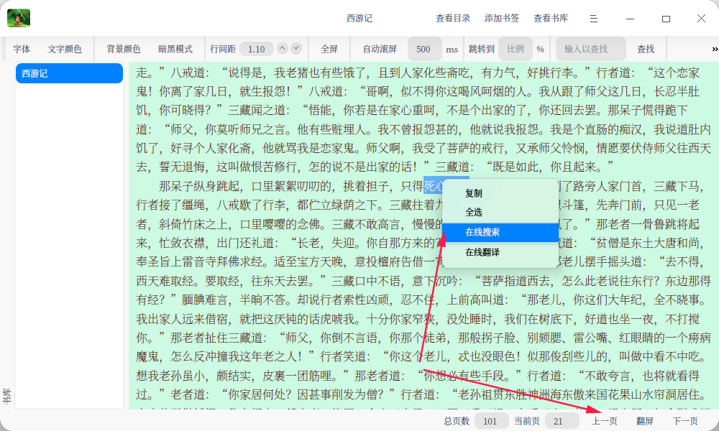Open the hamburger menu icon

pos(594,19)
